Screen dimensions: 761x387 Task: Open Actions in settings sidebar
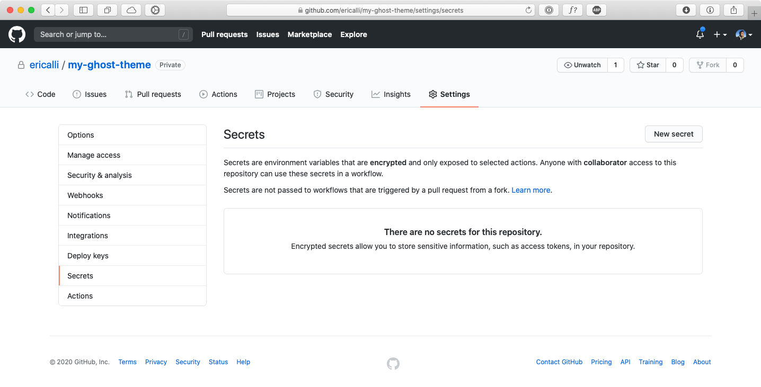click(x=132, y=296)
